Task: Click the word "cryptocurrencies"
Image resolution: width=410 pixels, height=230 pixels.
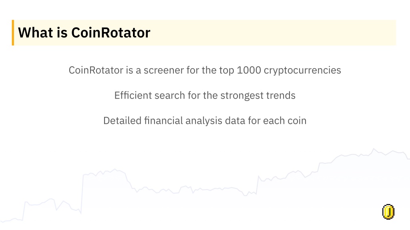Action: coord(302,71)
